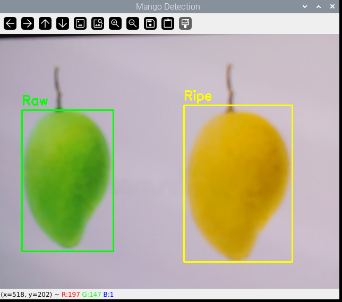Show original image size icon
Viewport: 342px width, 302px height.
pos(80,23)
